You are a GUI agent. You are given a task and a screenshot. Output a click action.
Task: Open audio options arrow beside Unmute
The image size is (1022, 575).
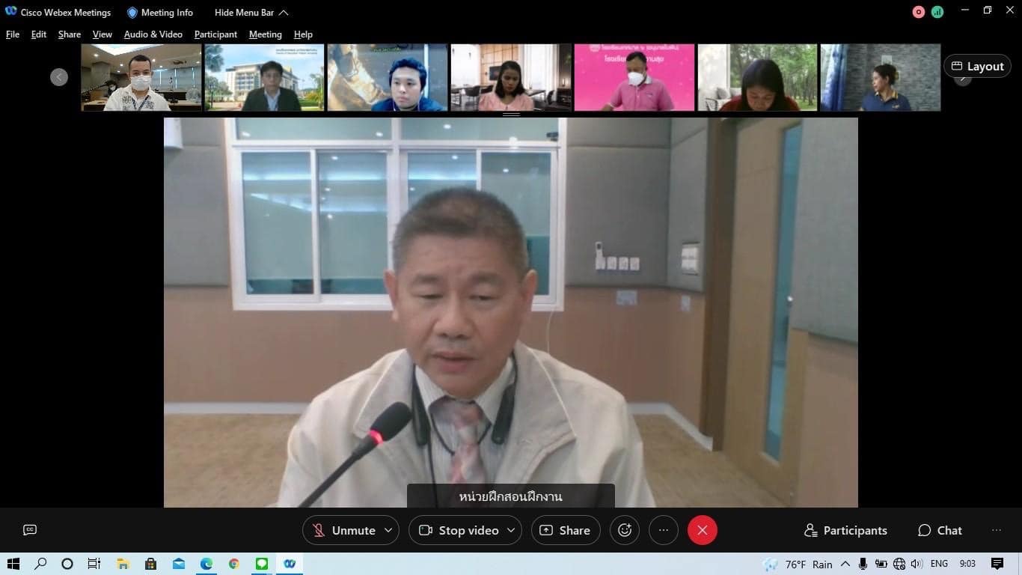click(388, 530)
